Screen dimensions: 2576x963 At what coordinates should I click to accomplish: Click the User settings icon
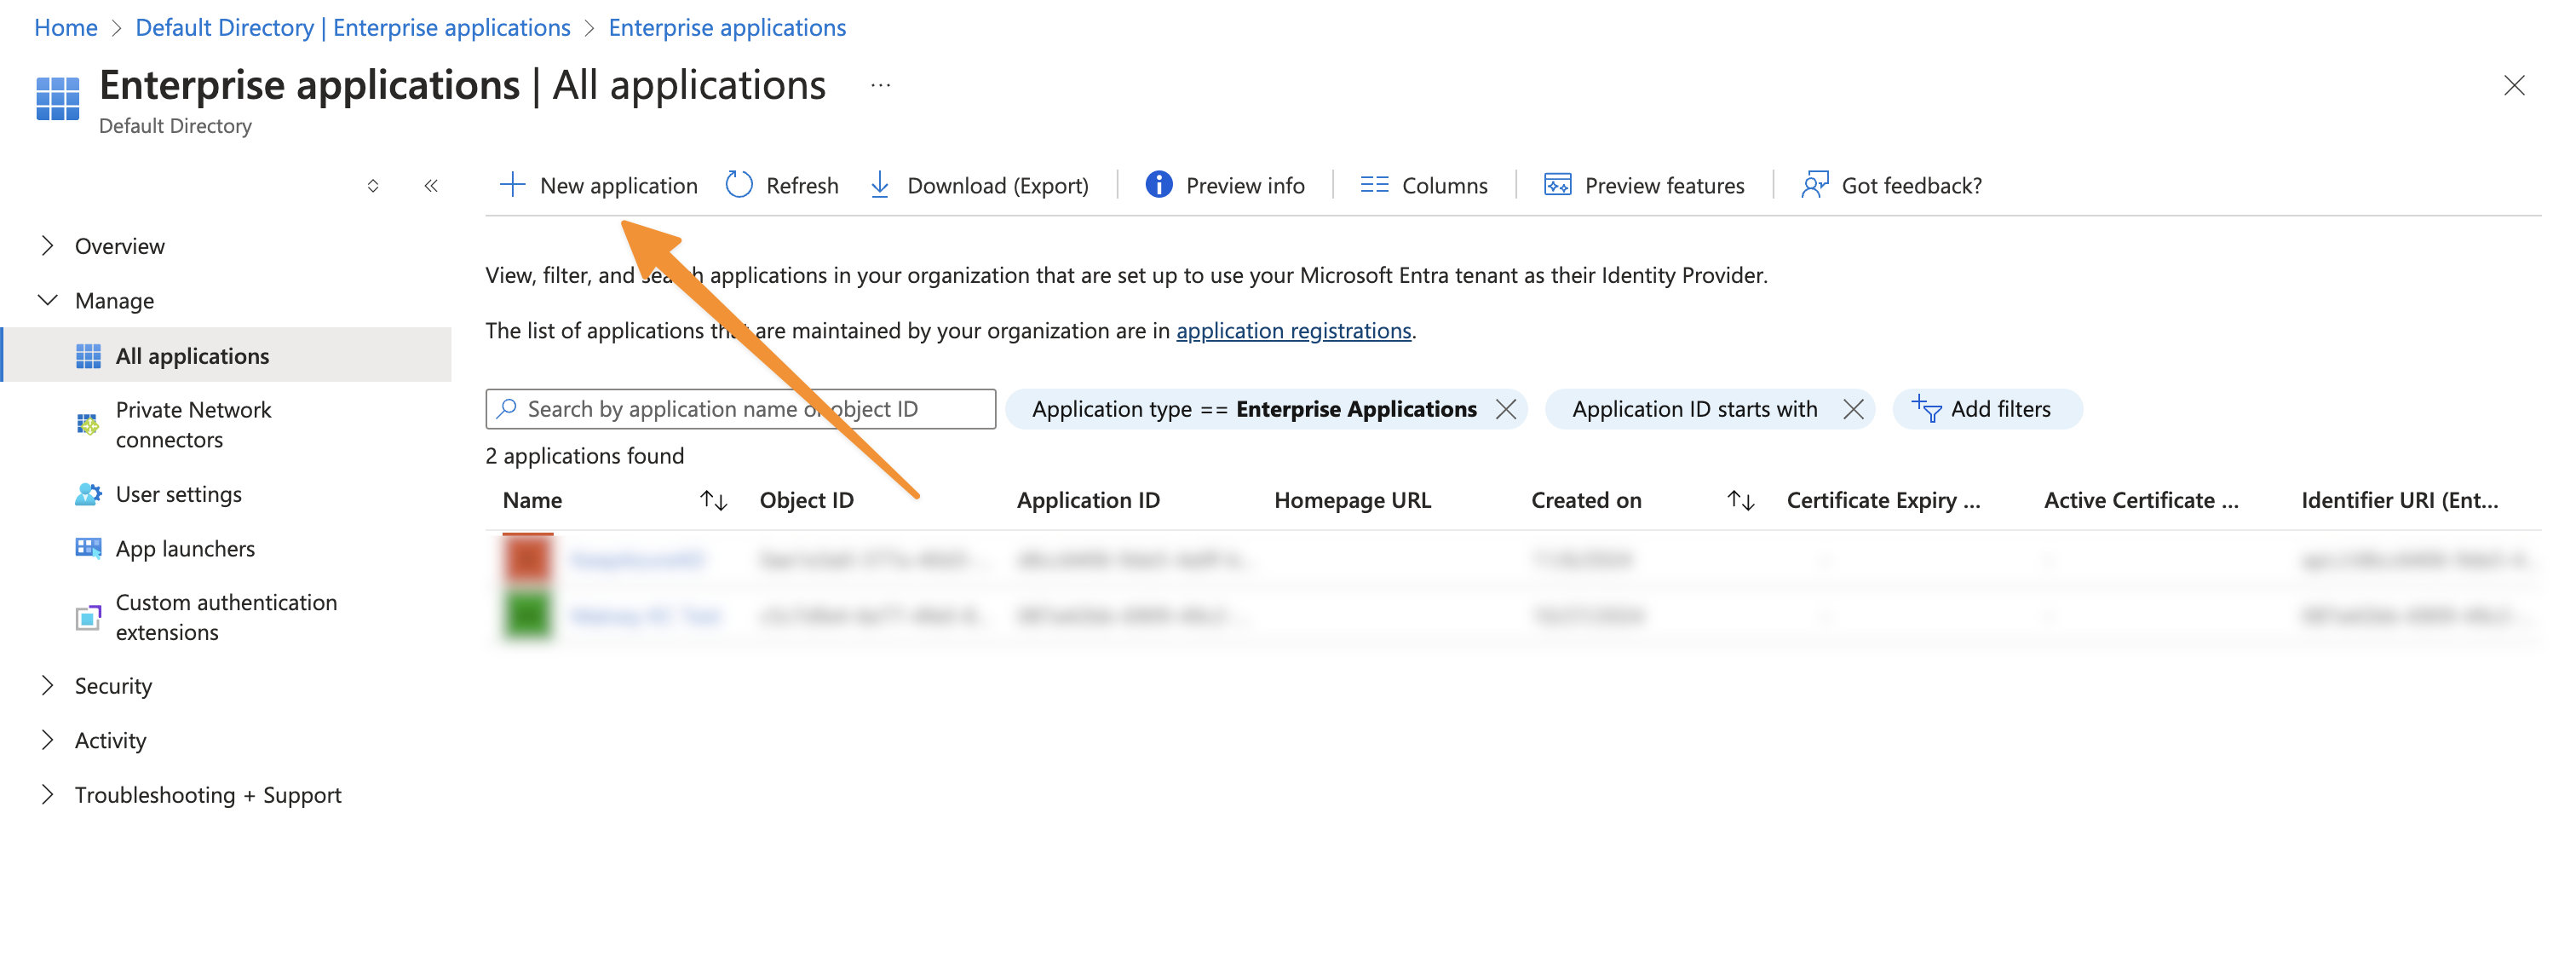click(x=88, y=494)
